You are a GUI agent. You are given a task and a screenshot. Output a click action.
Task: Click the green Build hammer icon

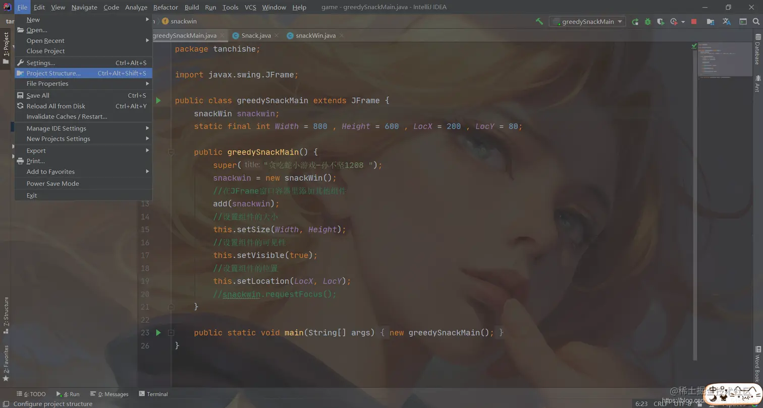(x=539, y=22)
